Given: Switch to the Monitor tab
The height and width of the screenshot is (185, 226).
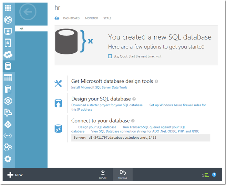Looking at the screenshot, I should (91, 18).
